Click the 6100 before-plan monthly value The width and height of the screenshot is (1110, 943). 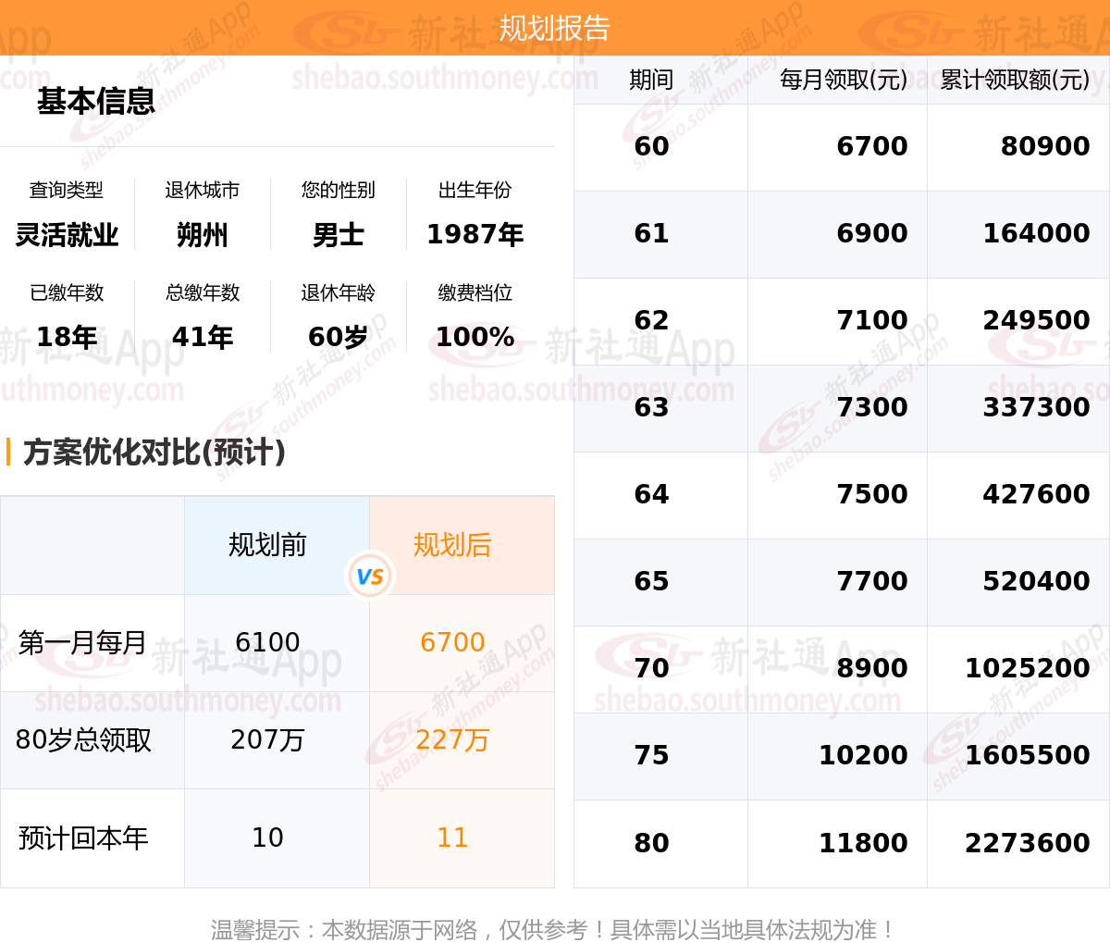pos(267,642)
